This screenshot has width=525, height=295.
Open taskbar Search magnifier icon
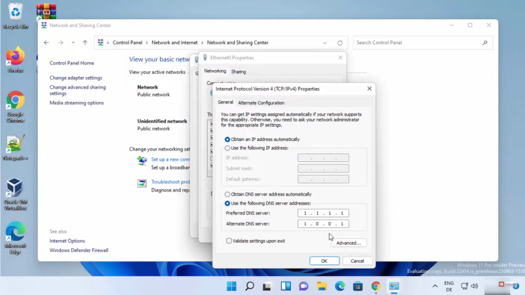pyautogui.click(x=250, y=286)
